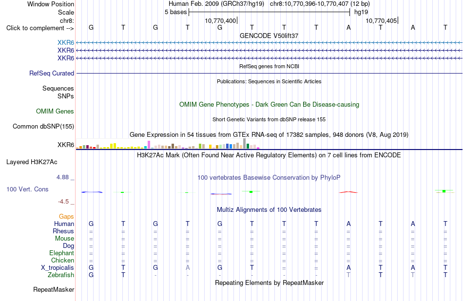This screenshot has width=463, height=301.
Task: Select the orange 'Gaps' label
Action: pos(66,217)
